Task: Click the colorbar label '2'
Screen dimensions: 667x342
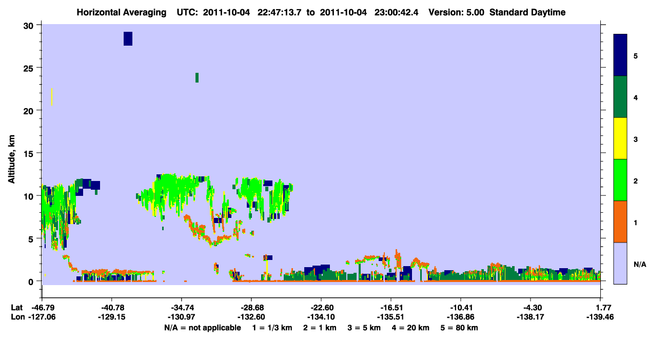Action: [636, 180]
